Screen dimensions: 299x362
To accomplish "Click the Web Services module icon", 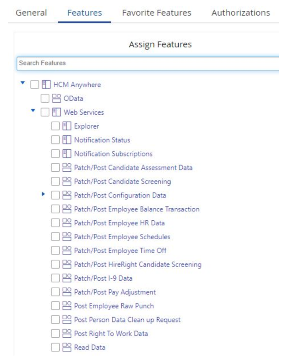I will coord(57,112).
